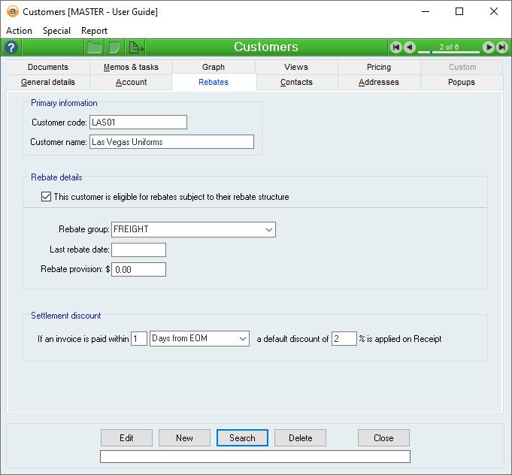Click the note page toolbar icon
The image size is (512, 475).
pos(114,47)
